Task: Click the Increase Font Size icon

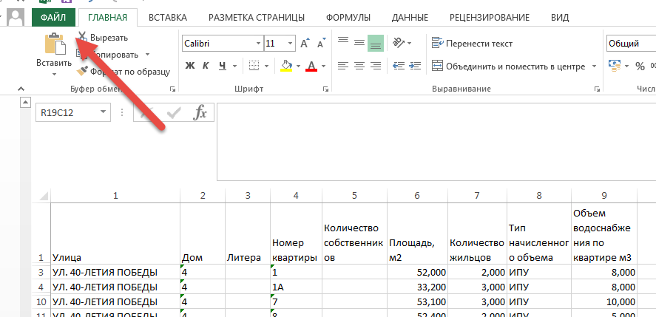Action: 305,44
